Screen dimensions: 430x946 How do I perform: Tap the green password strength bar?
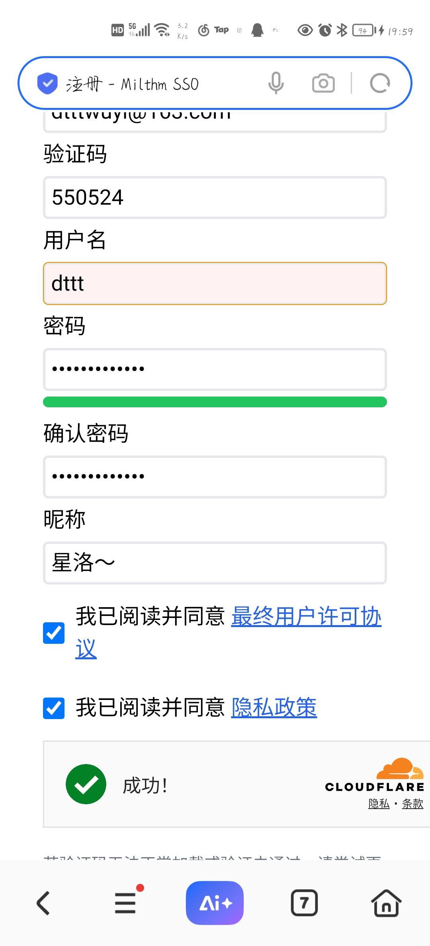[x=215, y=402]
